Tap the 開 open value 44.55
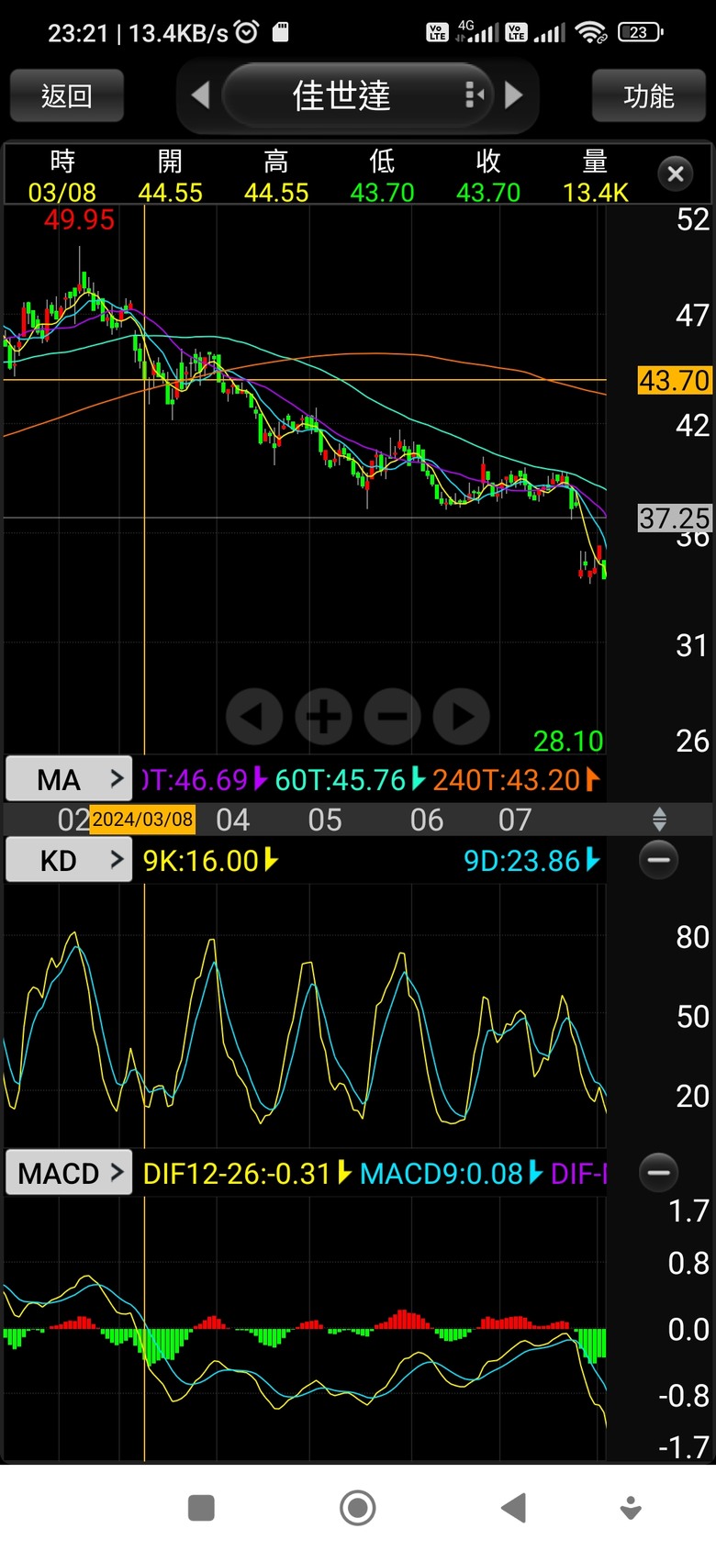716x1551 pixels. tap(170, 193)
